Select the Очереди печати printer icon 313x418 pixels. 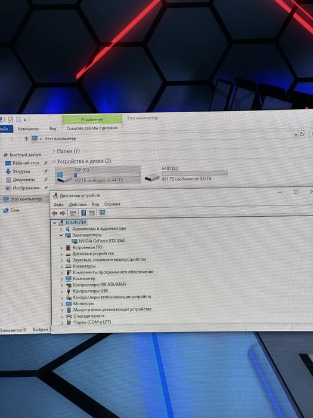pos(69,316)
